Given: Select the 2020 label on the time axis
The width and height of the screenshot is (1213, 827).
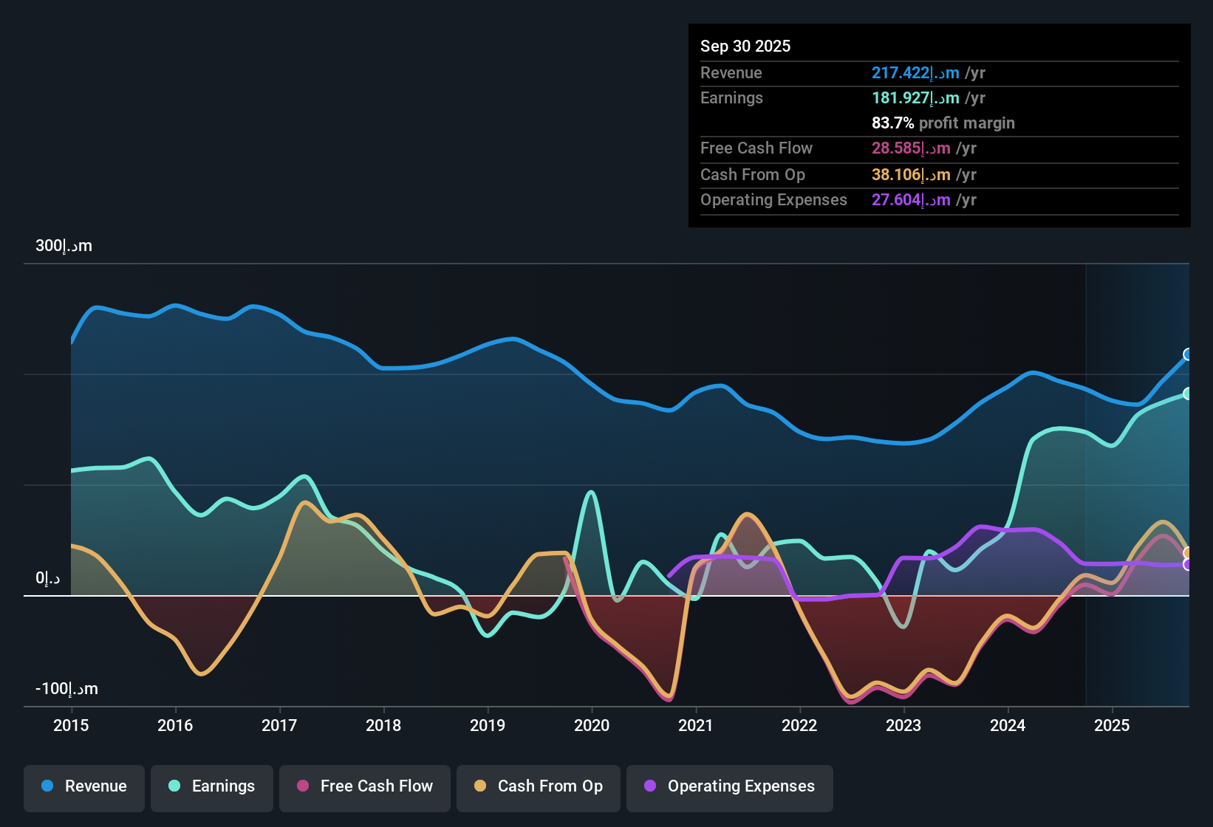Looking at the screenshot, I should (x=592, y=726).
